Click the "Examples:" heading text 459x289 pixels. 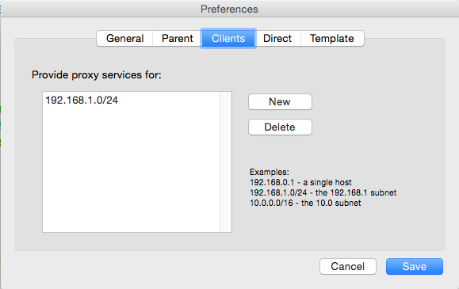pos(270,172)
